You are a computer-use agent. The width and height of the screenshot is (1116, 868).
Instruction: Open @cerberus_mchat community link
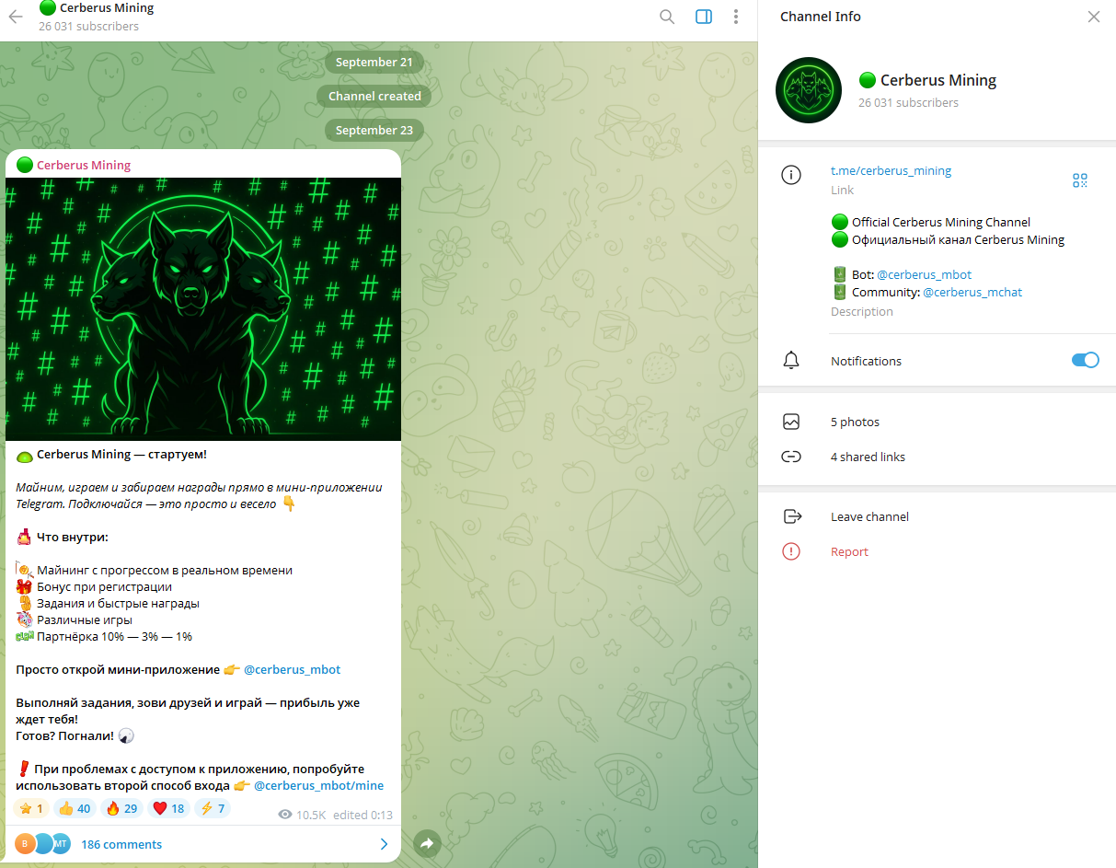(x=972, y=292)
